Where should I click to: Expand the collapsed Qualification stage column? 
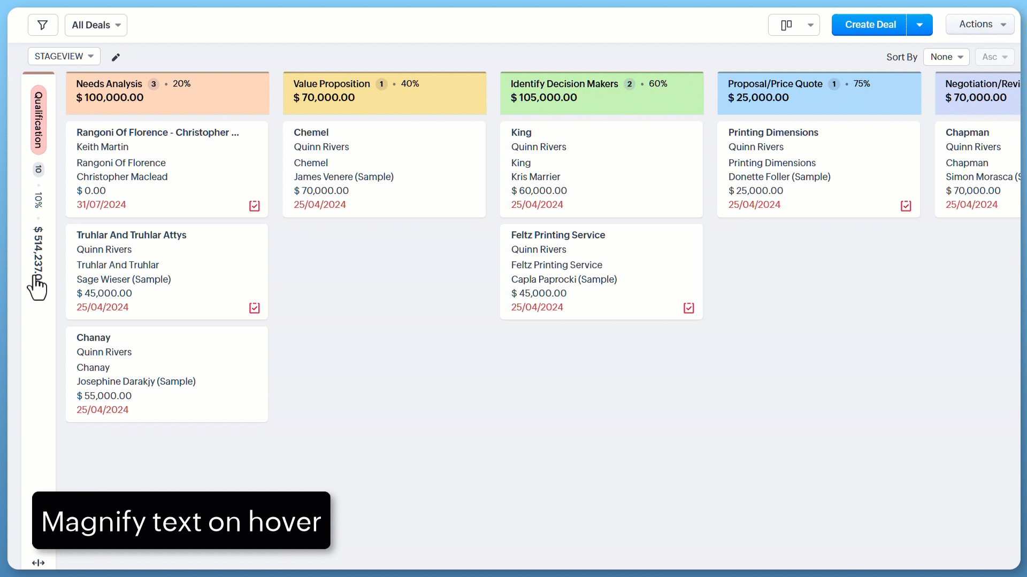(x=39, y=120)
